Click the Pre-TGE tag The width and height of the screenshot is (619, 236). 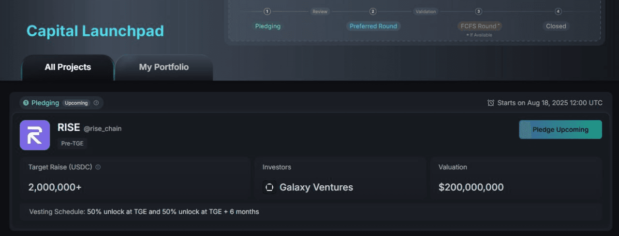tap(73, 143)
